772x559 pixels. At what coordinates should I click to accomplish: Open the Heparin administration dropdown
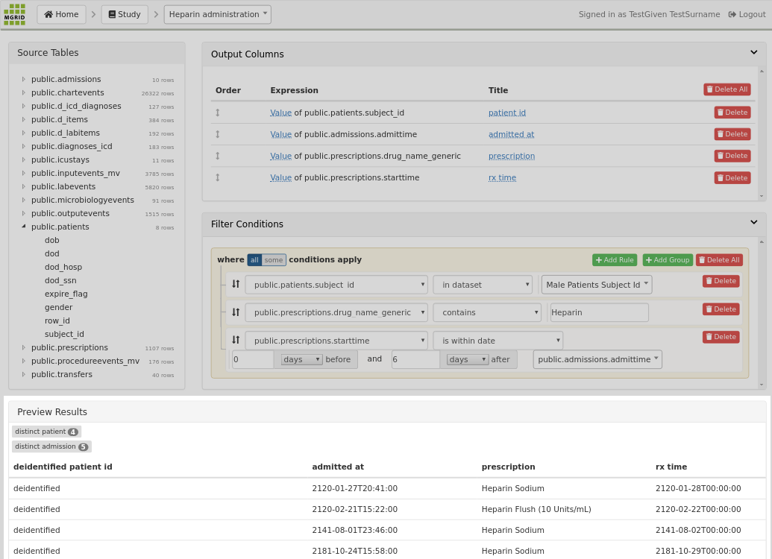(218, 14)
